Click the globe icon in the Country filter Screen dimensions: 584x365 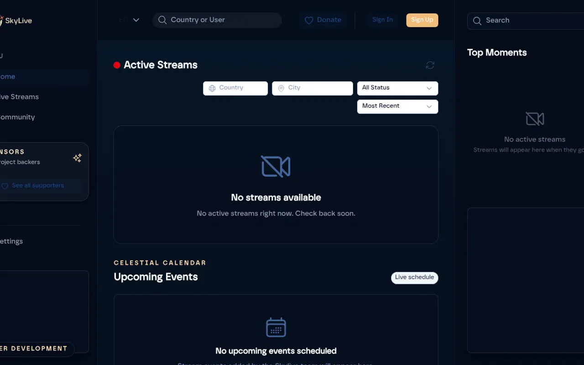212,89
